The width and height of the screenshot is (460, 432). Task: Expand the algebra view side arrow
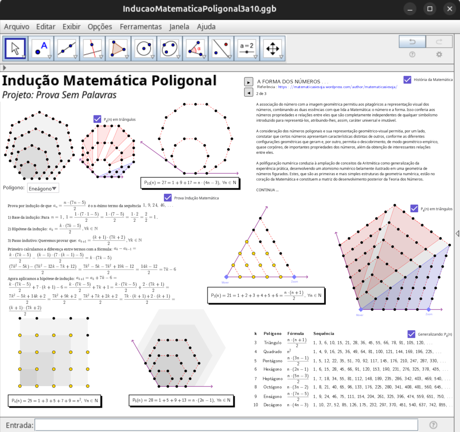point(4,68)
